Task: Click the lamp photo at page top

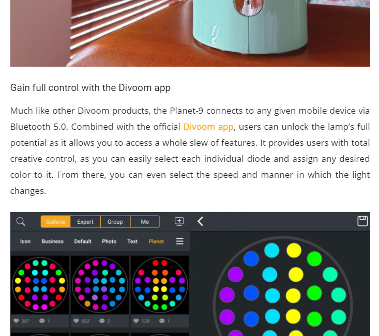Action: click(x=190, y=33)
